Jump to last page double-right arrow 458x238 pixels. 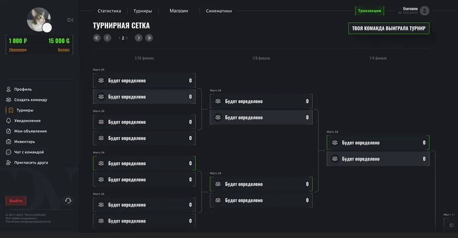[149, 38]
